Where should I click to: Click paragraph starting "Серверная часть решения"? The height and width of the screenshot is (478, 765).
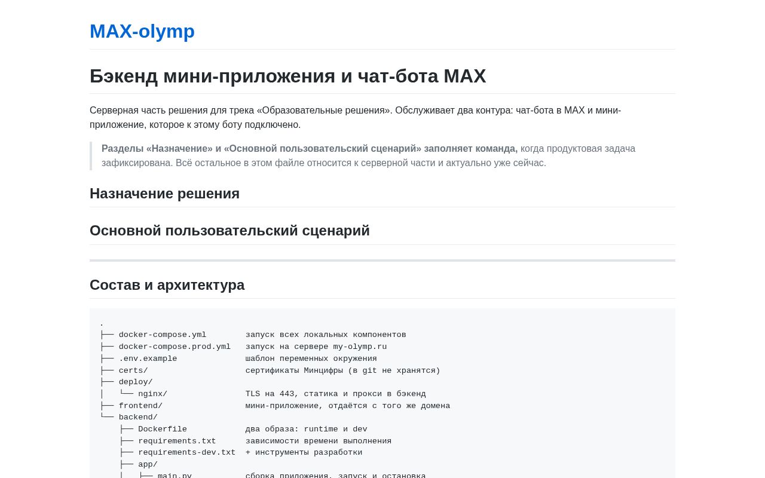[356, 118]
